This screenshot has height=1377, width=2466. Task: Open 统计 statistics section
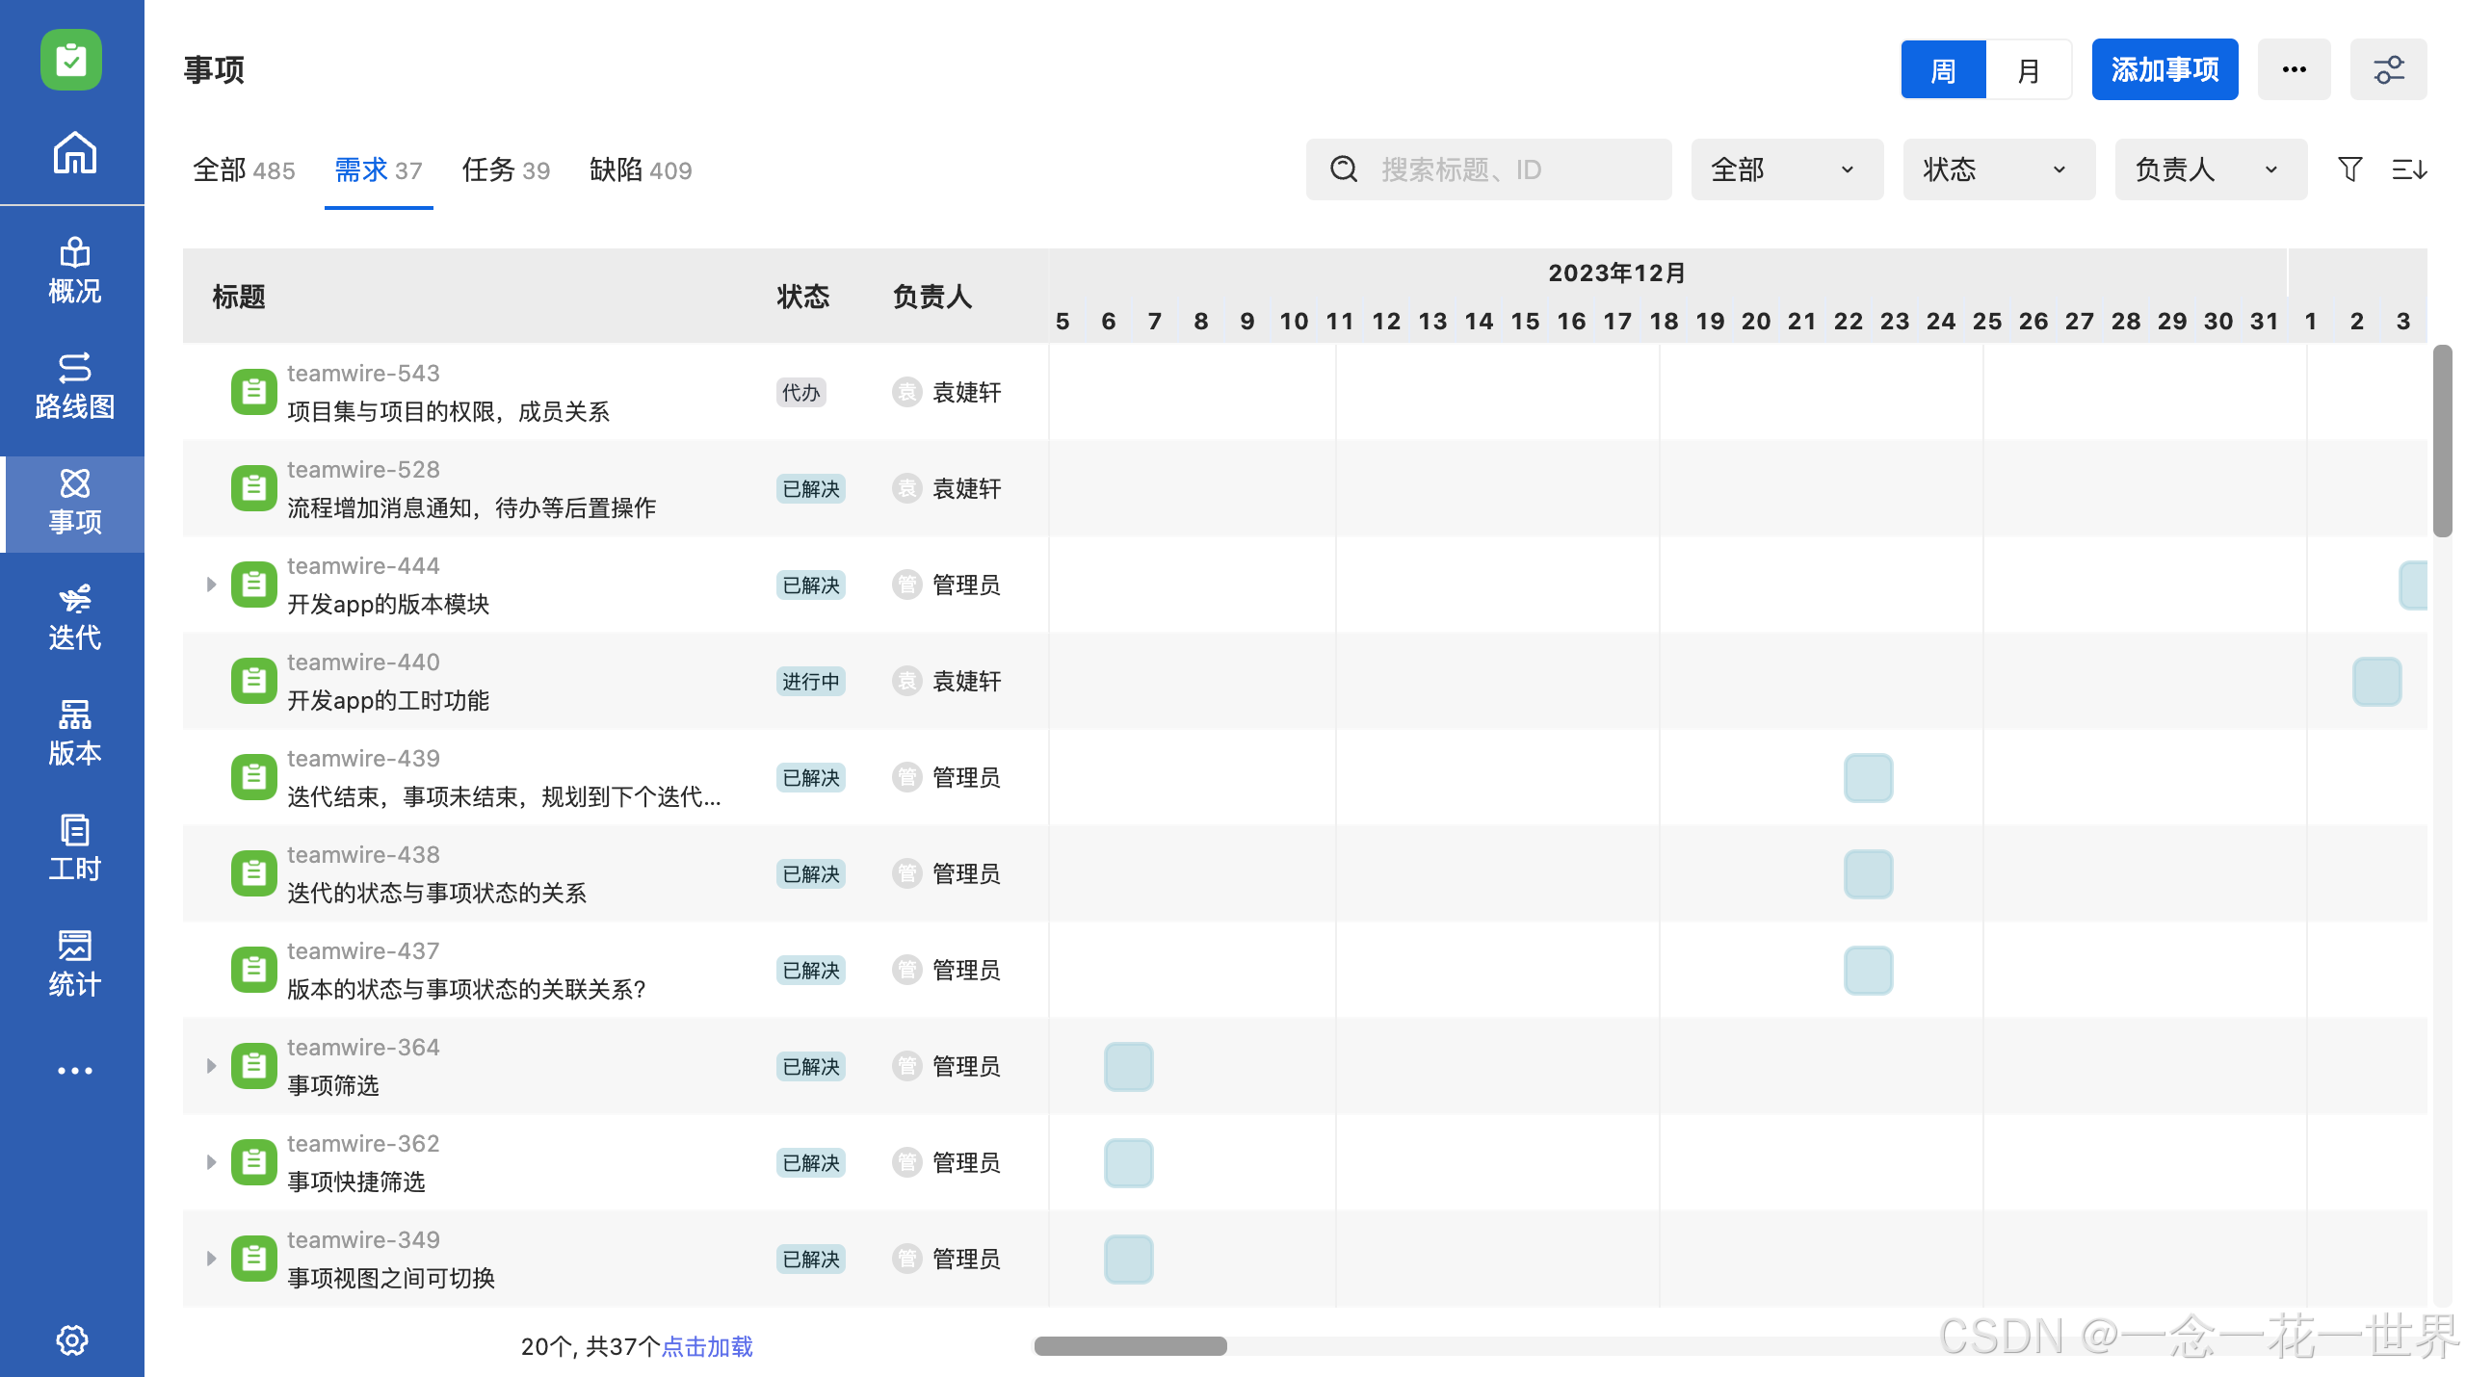point(74,964)
